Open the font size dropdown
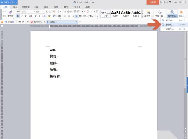Viewport: 188px width, 139px height. point(44,12)
